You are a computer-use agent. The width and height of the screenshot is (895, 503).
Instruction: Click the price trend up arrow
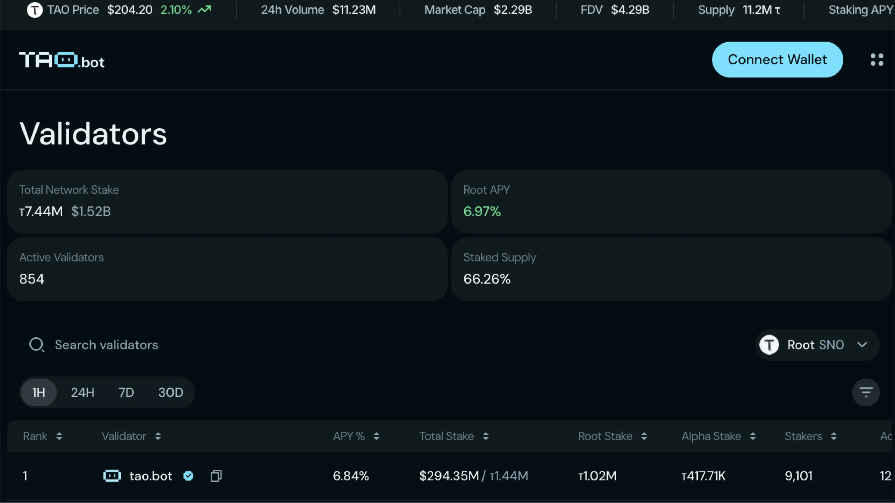coord(205,9)
